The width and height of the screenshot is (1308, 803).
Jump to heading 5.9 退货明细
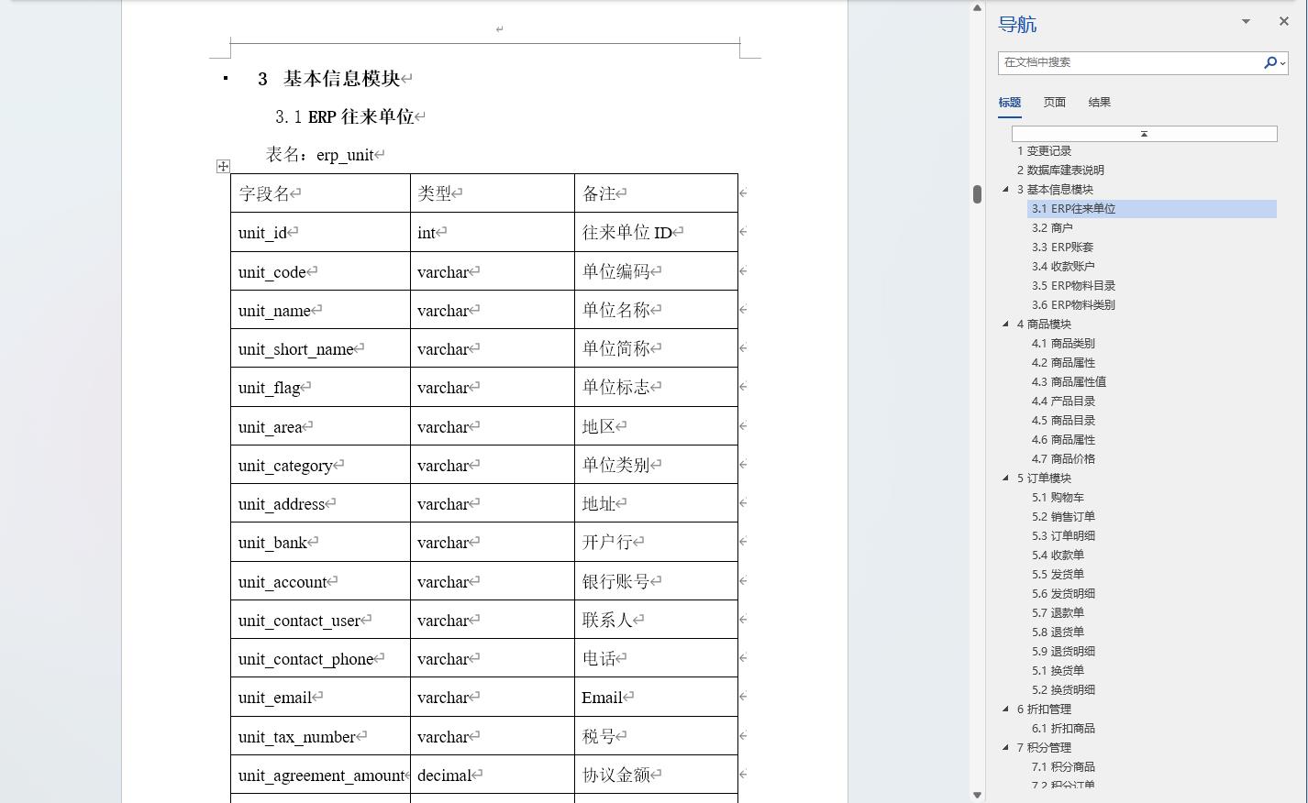[x=1063, y=652]
